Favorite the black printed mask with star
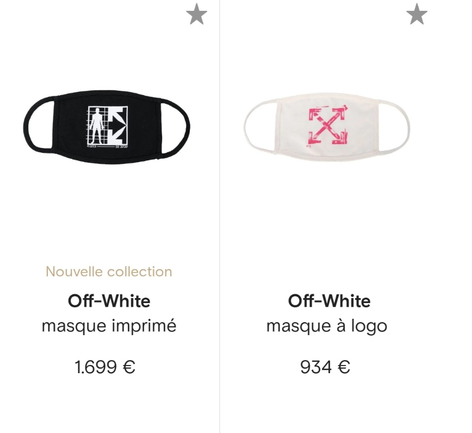472x433 pixels. pyautogui.click(x=196, y=15)
